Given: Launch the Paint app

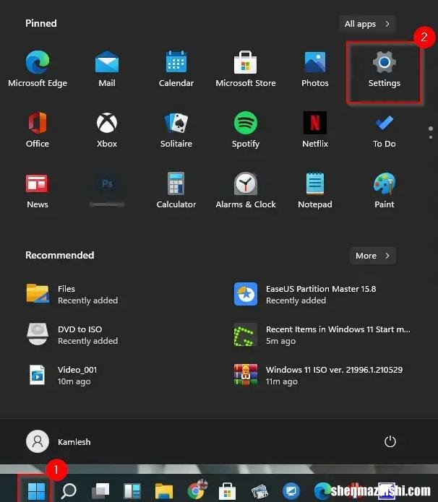Looking at the screenshot, I should pyautogui.click(x=385, y=191).
